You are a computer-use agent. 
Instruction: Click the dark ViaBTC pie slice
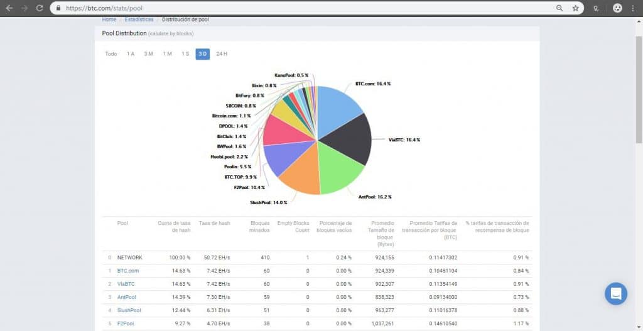(x=349, y=139)
